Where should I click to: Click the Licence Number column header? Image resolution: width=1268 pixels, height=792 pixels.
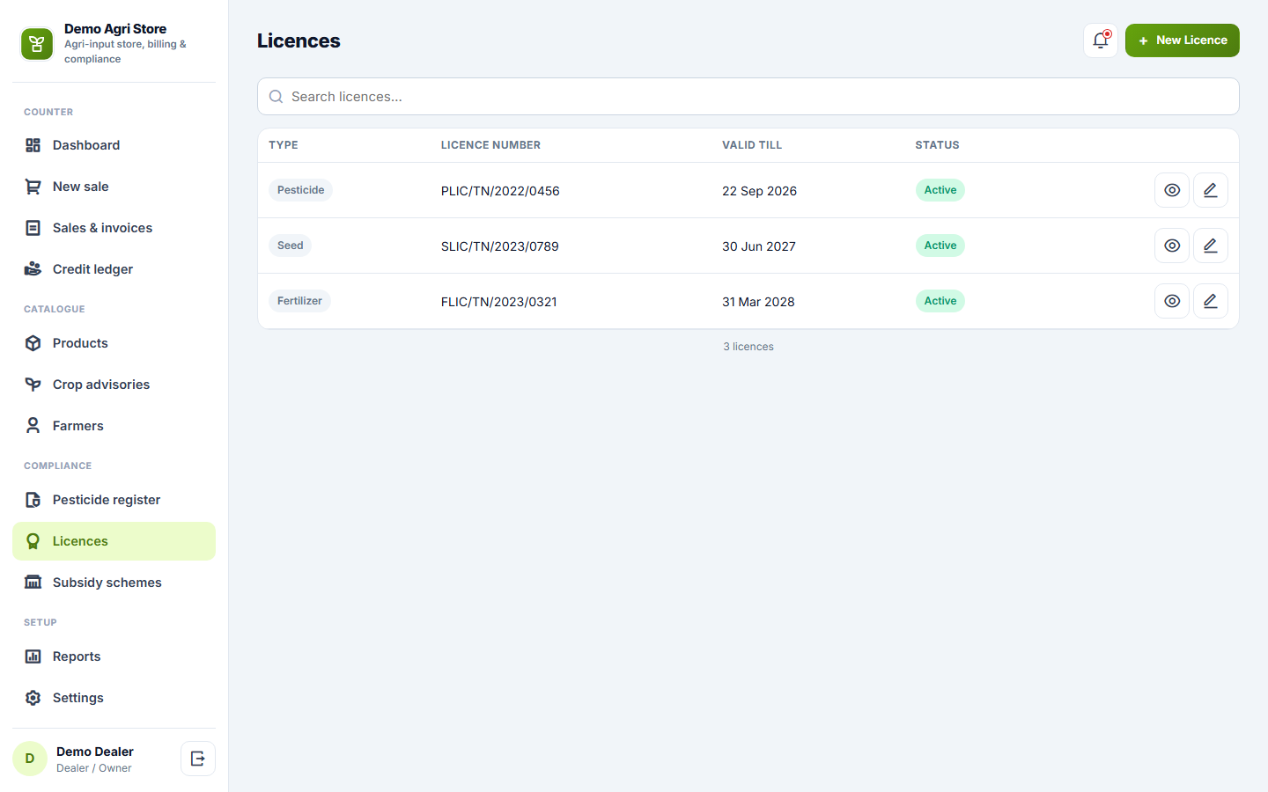click(490, 145)
